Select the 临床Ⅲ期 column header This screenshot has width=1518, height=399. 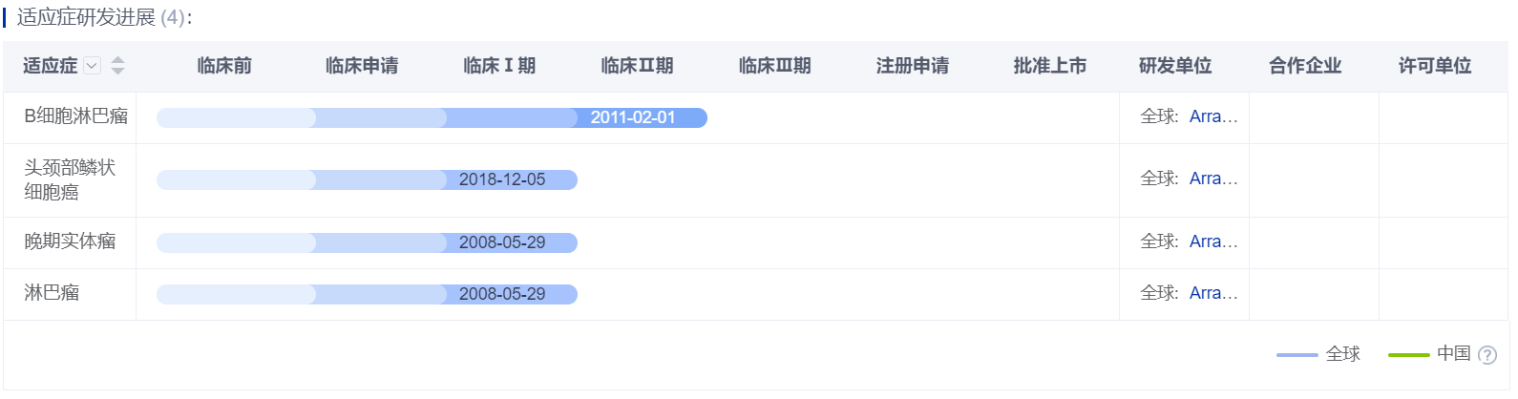point(775,66)
